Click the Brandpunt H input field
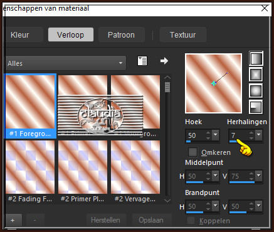This screenshot has width=274, height=232. (x=196, y=206)
